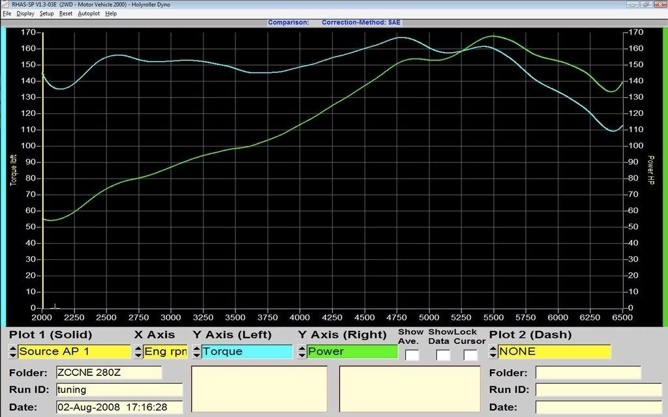Click the Comparison: header label
668x417 pixels.
tap(288, 23)
